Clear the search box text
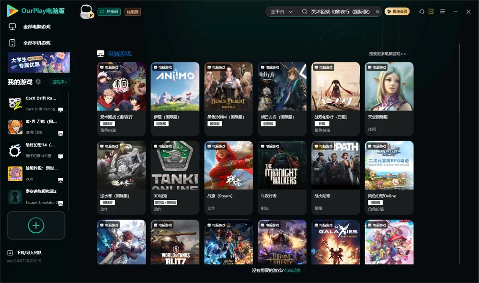The image size is (479, 283). point(377,12)
